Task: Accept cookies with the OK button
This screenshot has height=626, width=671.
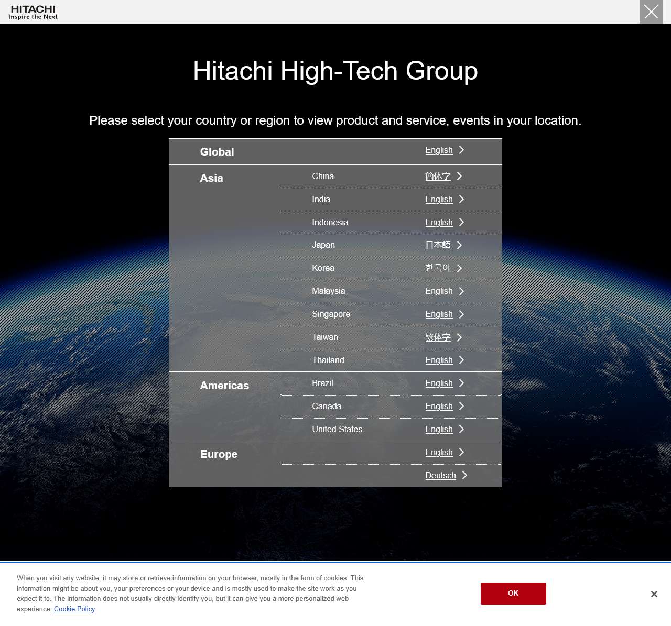Action: [513, 594]
